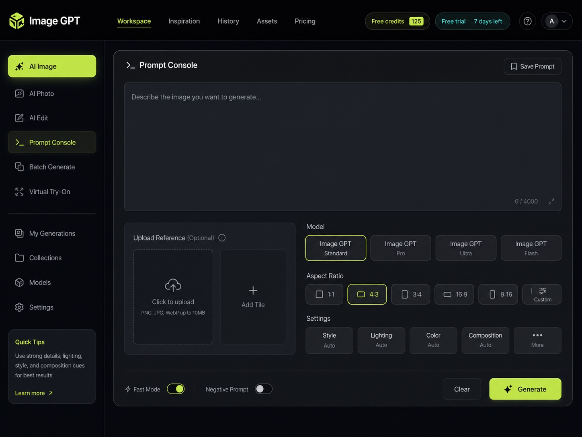
Task: Click the Prompt Console terminal icon in sidebar
Action: tap(19, 142)
